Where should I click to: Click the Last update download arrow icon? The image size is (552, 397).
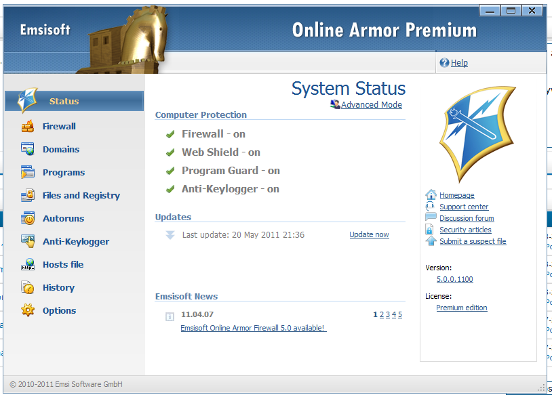pyautogui.click(x=170, y=235)
